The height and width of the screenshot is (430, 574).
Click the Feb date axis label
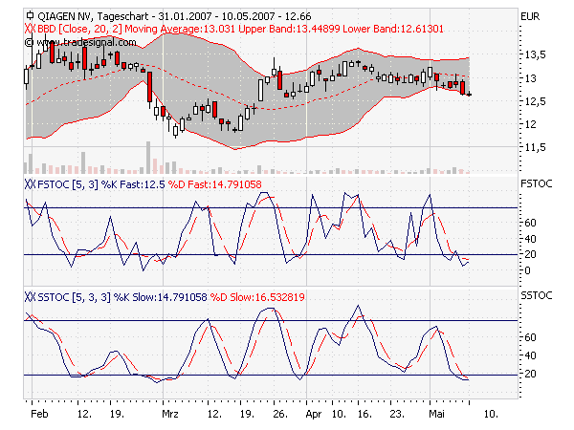coord(39,414)
